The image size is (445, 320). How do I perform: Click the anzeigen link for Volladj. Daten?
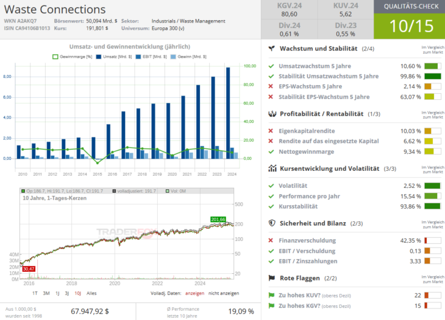pos(194,293)
